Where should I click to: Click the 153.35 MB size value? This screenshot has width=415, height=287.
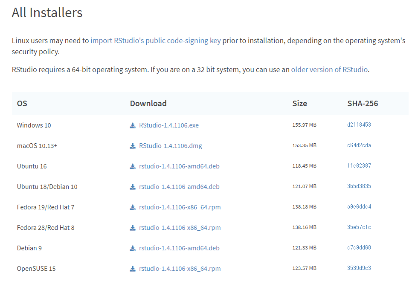[x=305, y=145]
